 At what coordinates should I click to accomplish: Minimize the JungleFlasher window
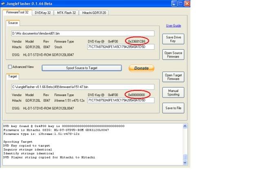[x=174, y=4]
